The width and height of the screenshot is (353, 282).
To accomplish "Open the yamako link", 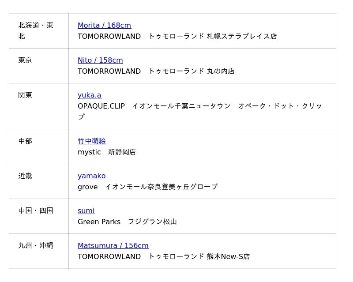I will [x=92, y=176].
